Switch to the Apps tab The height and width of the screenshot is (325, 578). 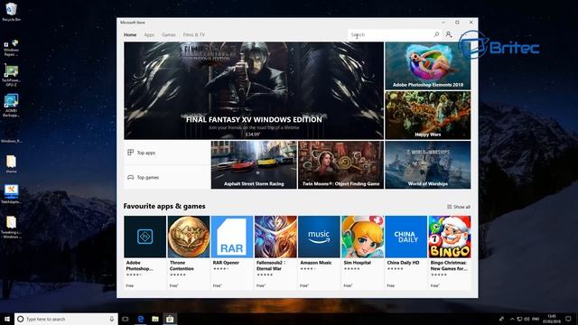[x=149, y=34]
